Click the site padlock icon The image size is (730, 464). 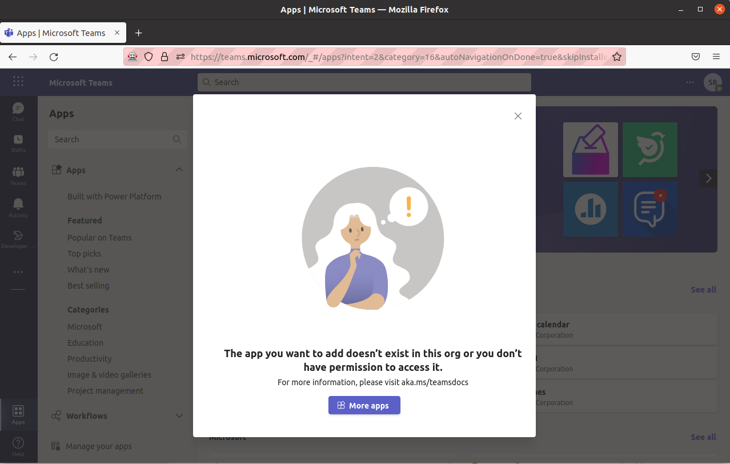point(165,57)
